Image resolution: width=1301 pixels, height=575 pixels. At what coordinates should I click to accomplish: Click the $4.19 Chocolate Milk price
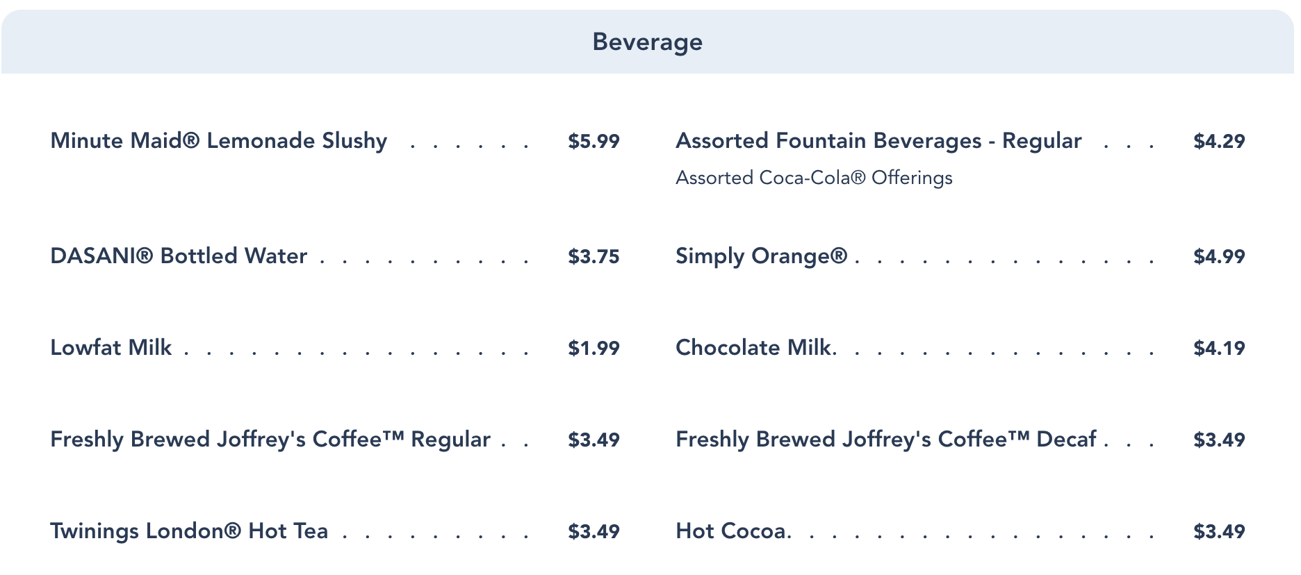(1219, 349)
